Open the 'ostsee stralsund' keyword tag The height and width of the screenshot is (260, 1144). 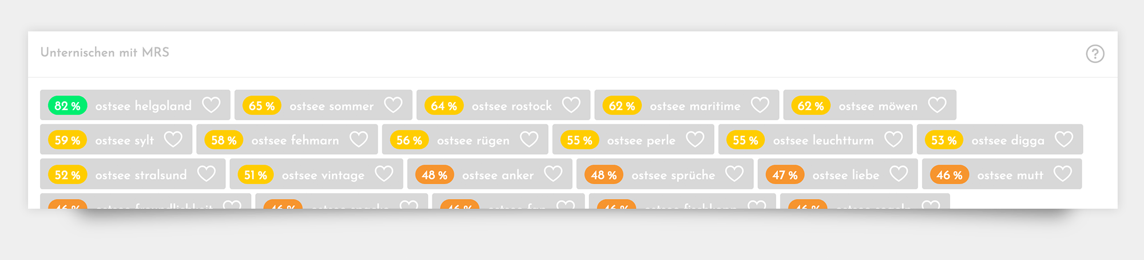[x=141, y=175]
